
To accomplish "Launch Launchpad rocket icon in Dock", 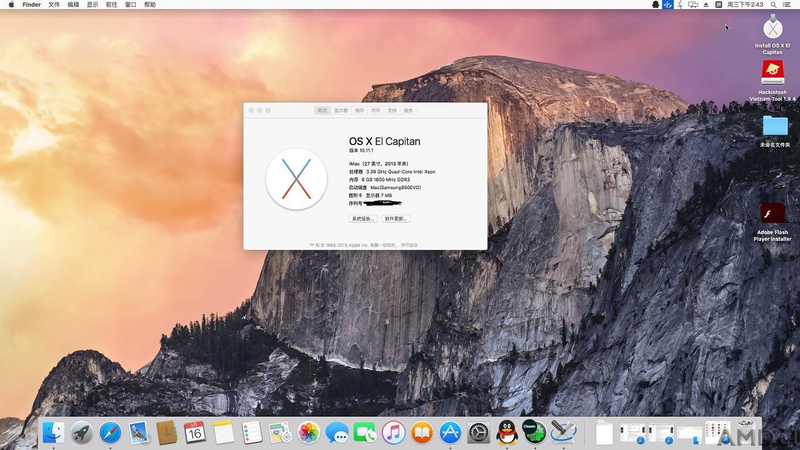I will click(x=82, y=433).
